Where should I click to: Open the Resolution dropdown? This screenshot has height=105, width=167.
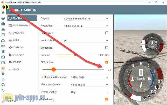pyautogui.click(x=86, y=26)
